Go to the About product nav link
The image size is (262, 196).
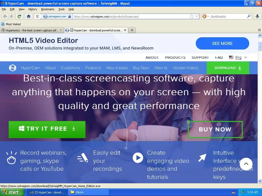click(50, 68)
